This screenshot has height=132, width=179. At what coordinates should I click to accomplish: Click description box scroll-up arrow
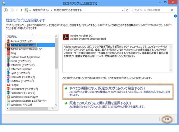coord(171,47)
